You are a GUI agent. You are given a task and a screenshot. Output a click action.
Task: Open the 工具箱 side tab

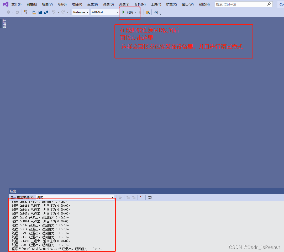coord(4,24)
